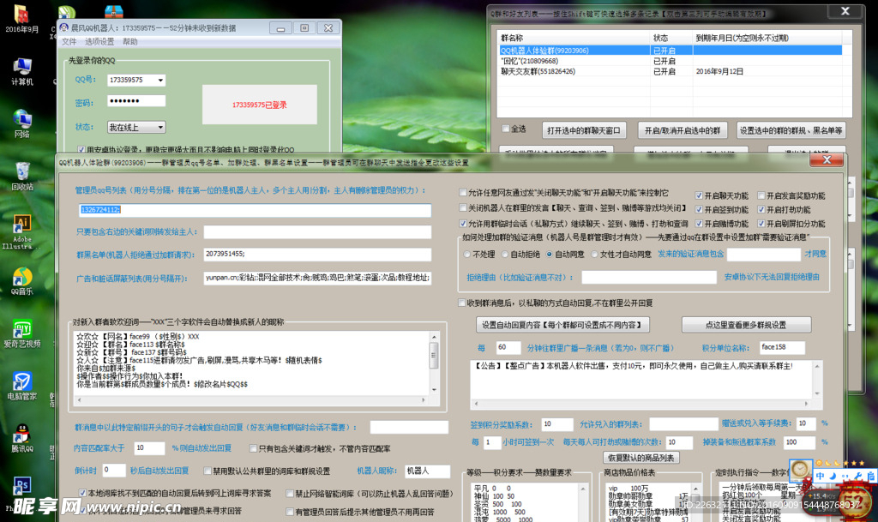Open the 回收站 Recycle Bin icon
This screenshot has height=522, width=878.
(21, 176)
